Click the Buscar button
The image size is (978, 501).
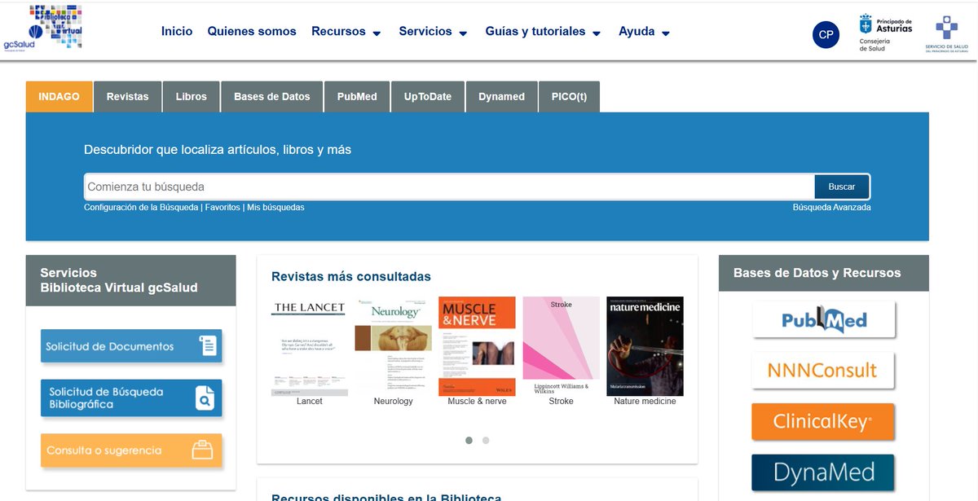coord(842,187)
